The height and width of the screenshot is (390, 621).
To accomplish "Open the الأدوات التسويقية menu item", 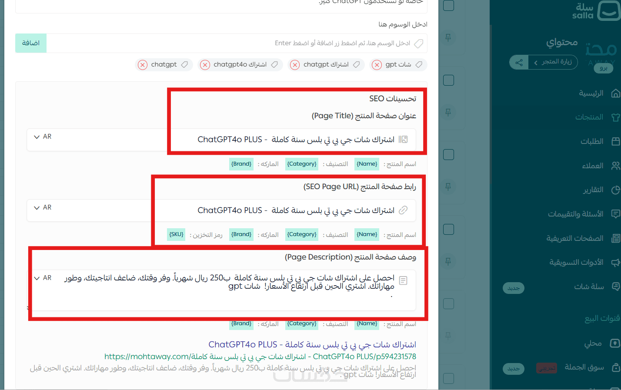I will coord(576,263).
